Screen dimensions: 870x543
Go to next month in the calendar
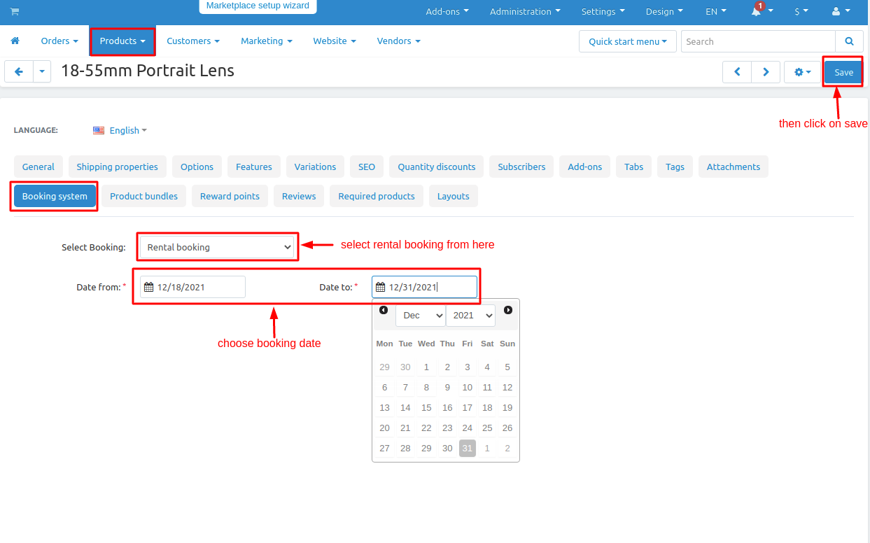(x=508, y=310)
